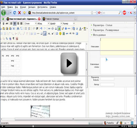Open the HTML source editor
137x128 pixels.
click(x=69, y=28)
